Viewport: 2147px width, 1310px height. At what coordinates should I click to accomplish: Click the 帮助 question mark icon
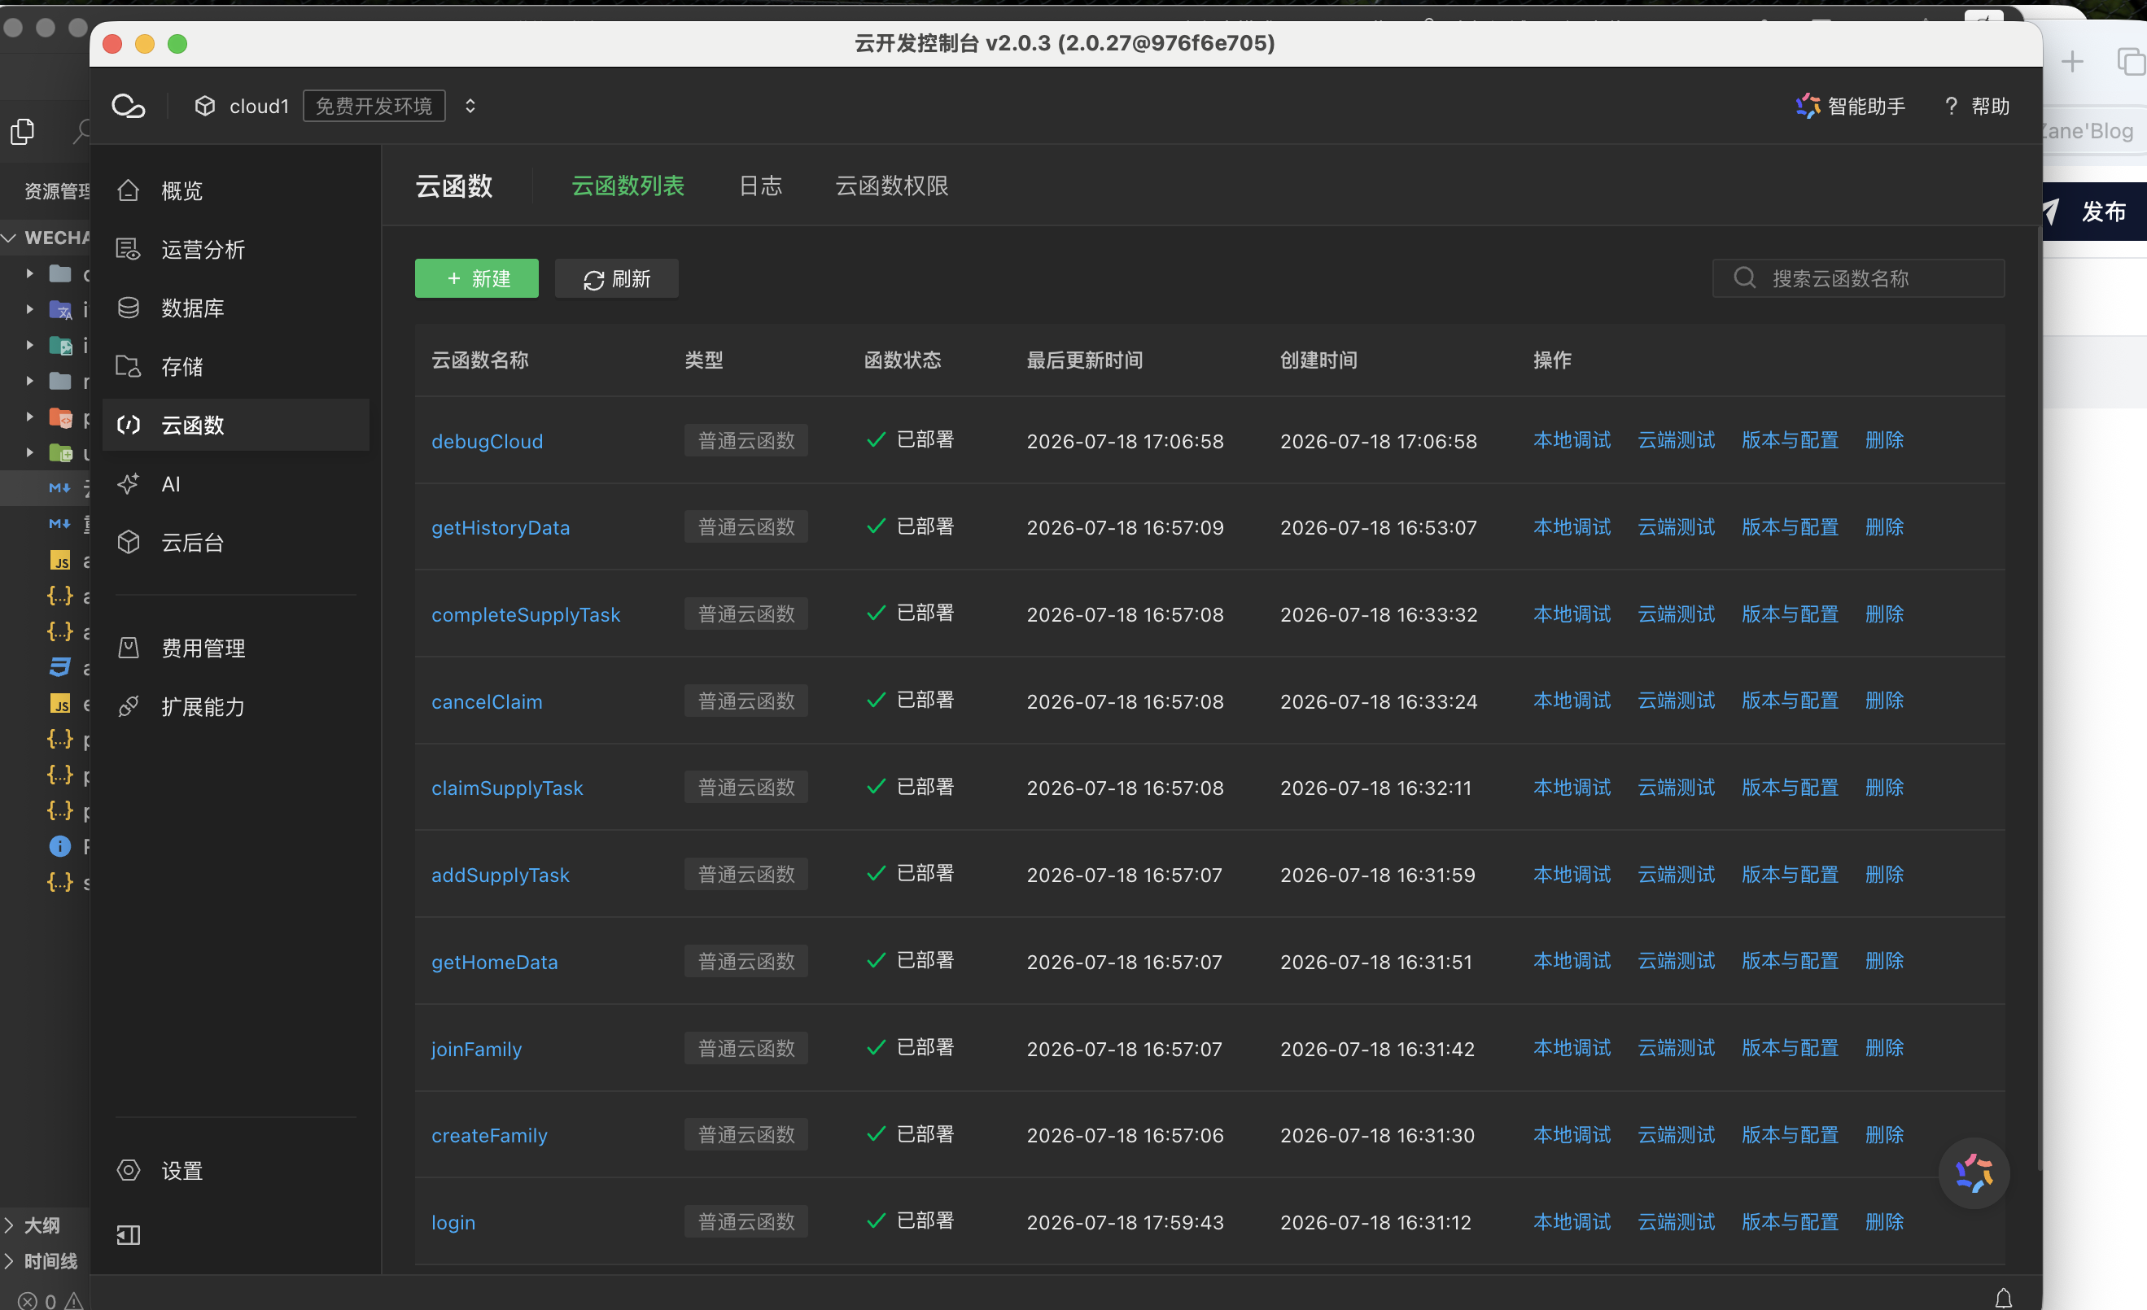tap(1951, 107)
